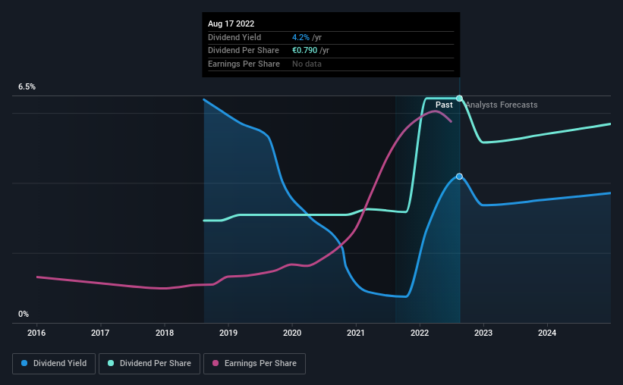Click the €0.790 dividend per share value
The image size is (623, 385).
(305, 51)
